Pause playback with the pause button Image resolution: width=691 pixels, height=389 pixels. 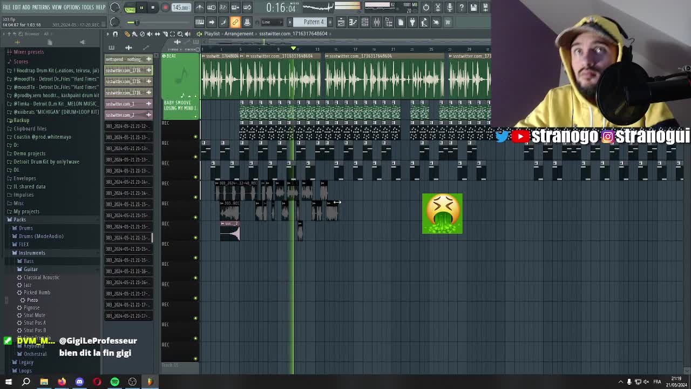point(141,8)
